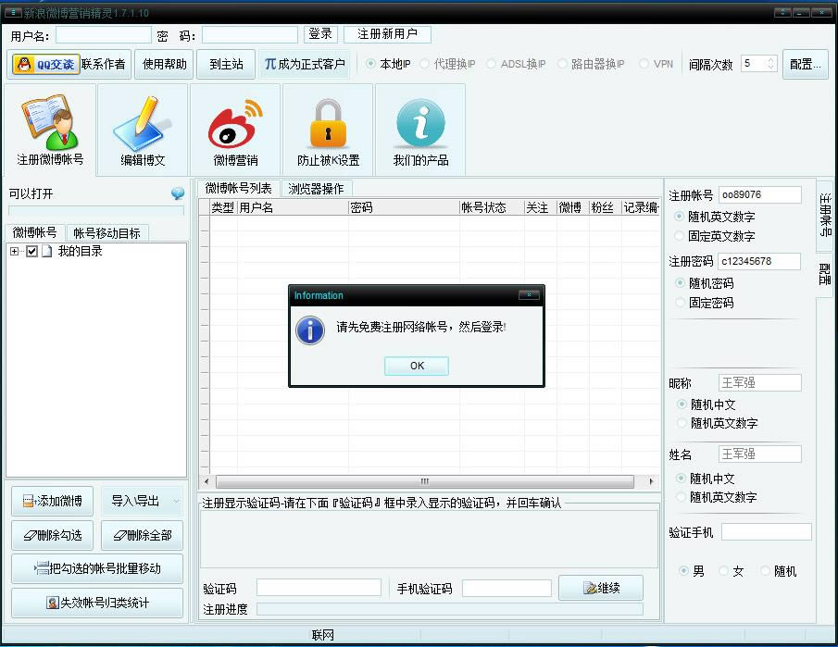Click the 验证手机 input field

767,531
